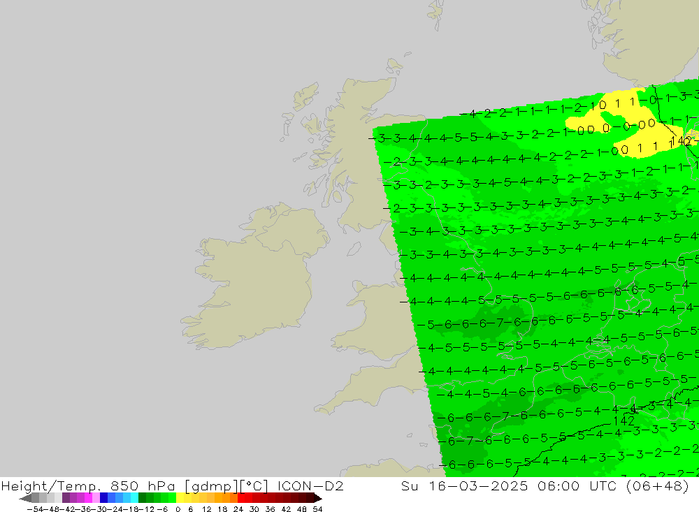Click the legend scale value 30
This screenshot has width=699, height=512.
(254, 509)
